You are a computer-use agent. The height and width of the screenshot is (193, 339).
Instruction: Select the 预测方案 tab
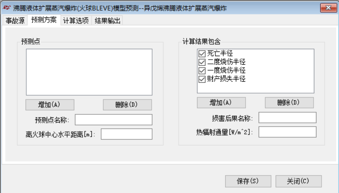coord(44,20)
